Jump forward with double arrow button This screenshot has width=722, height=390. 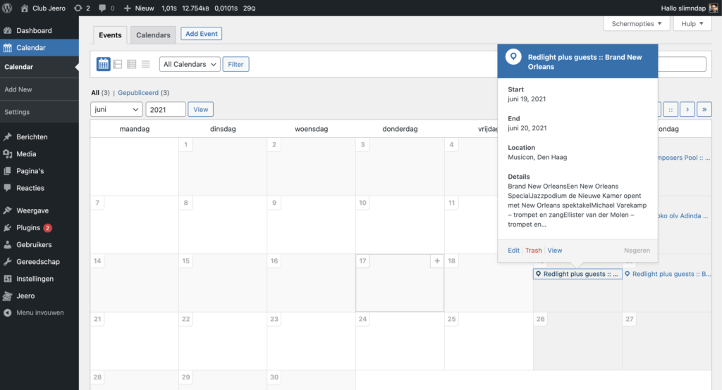[x=704, y=109]
